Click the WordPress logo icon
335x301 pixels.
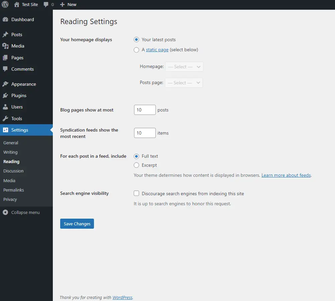[x=5, y=4]
